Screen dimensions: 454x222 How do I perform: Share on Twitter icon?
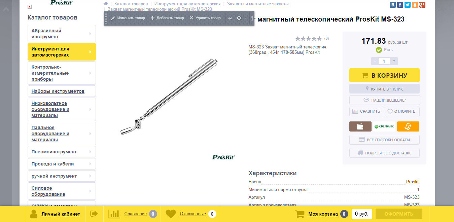(x=408, y=5)
